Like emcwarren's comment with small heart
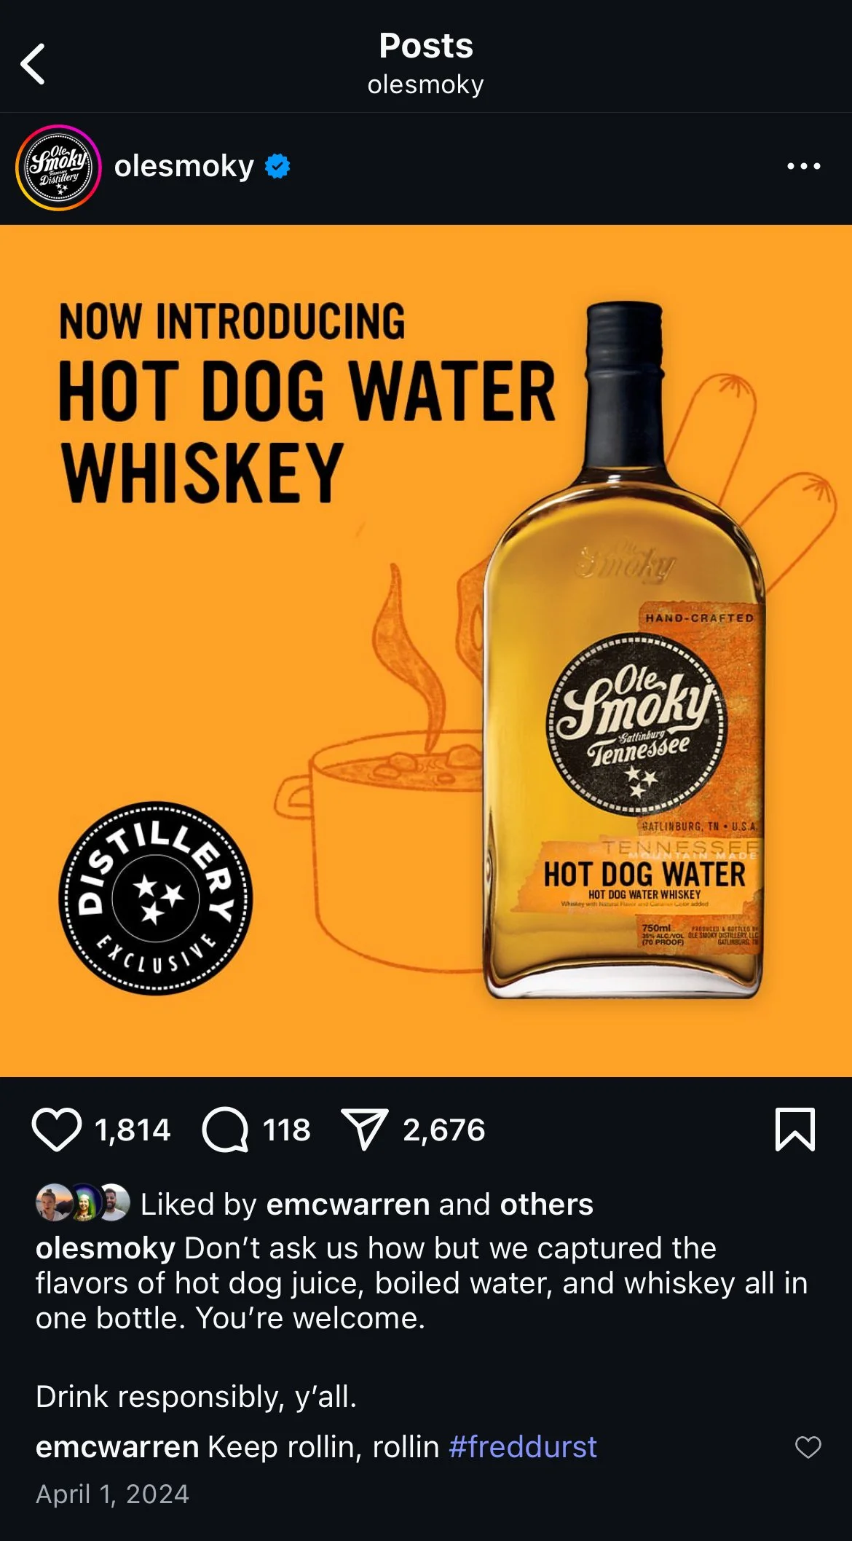Viewport: 852px width, 1541px height. point(808,1447)
